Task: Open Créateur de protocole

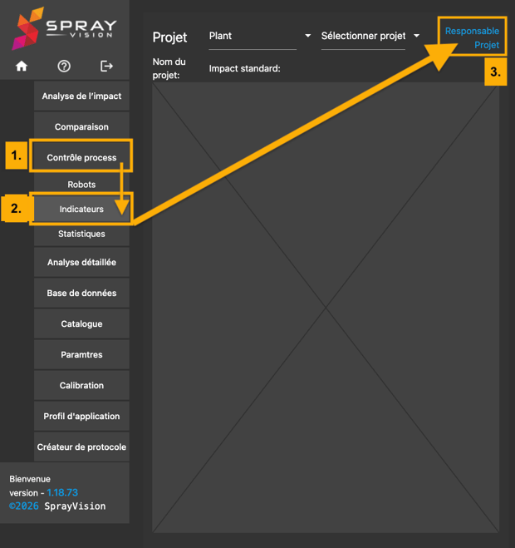Action: tap(81, 447)
